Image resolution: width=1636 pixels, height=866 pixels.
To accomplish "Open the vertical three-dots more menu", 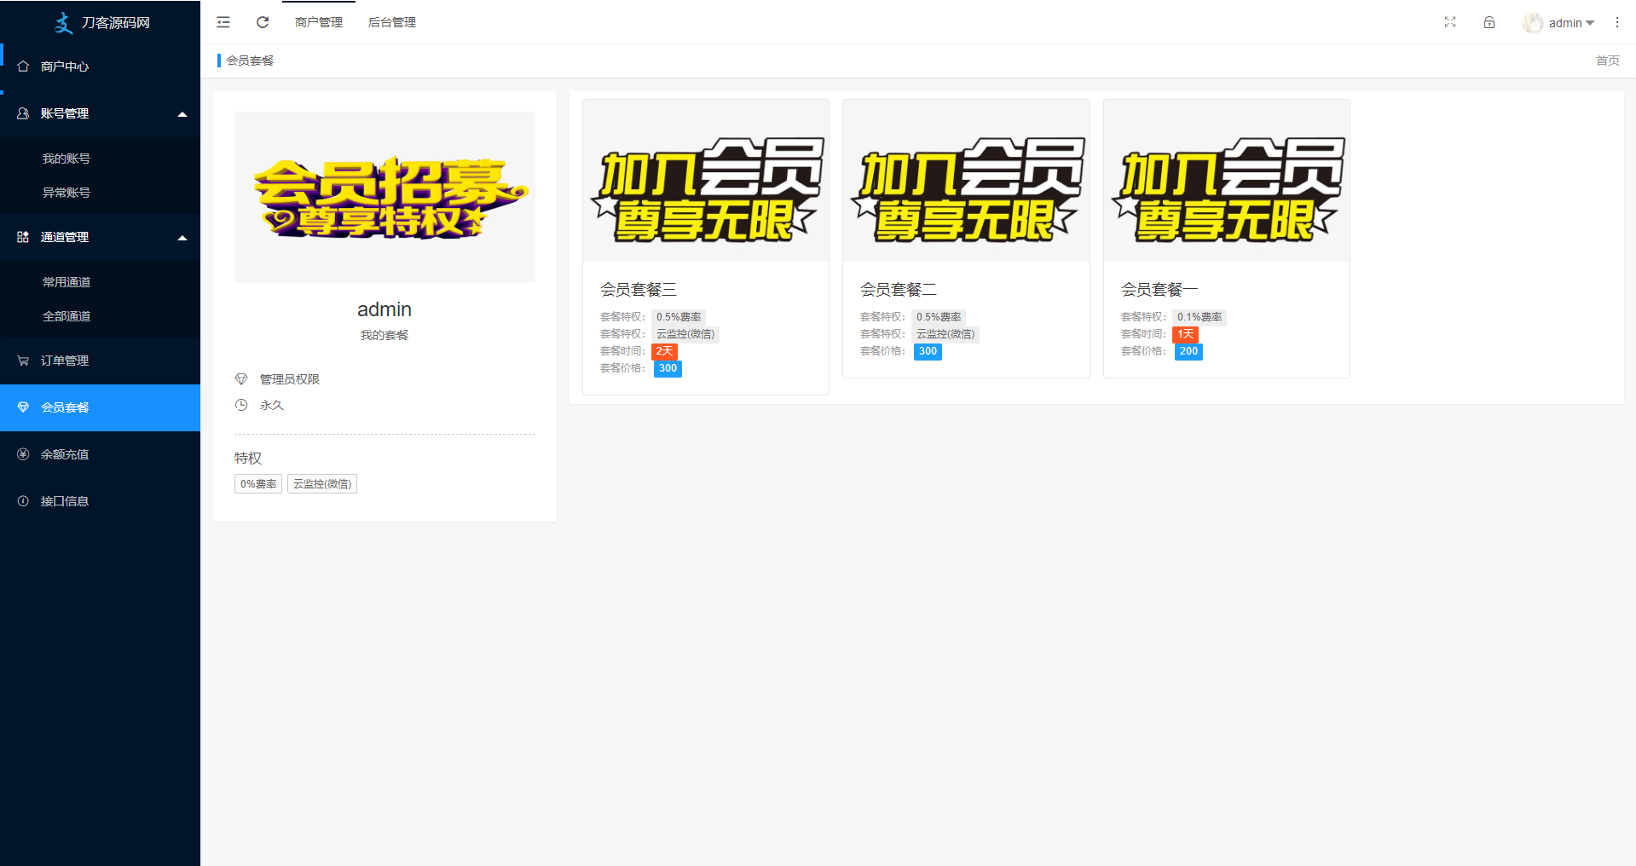I will tap(1617, 22).
